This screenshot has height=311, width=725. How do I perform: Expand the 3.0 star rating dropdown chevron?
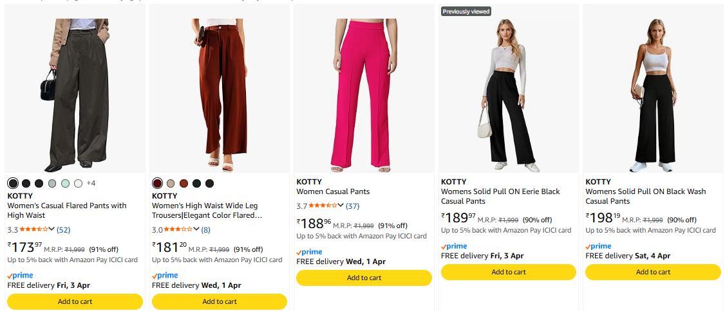pyautogui.click(x=196, y=229)
